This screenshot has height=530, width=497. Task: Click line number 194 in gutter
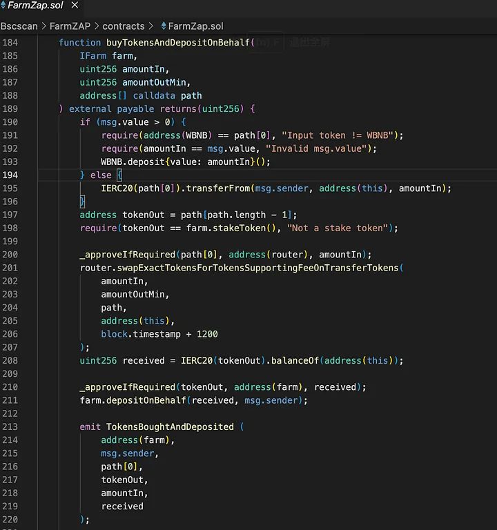click(x=10, y=175)
